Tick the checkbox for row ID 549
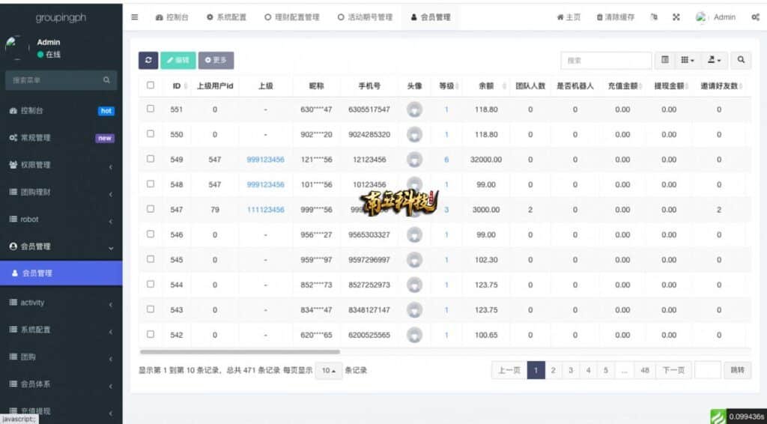This screenshot has width=767, height=424. tap(151, 159)
